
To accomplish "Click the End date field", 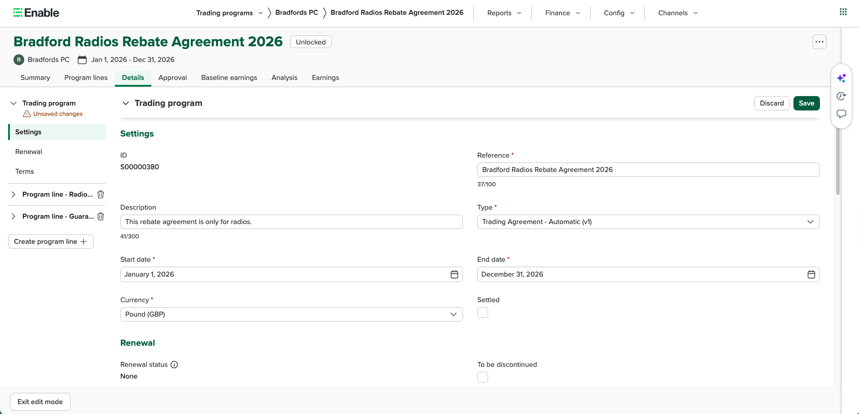I will tap(648, 274).
